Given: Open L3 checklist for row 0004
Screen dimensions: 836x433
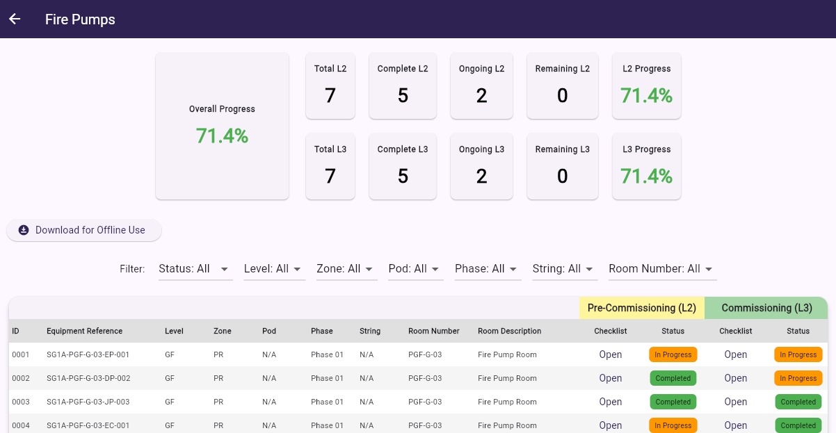Looking at the screenshot, I should [736, 425].
